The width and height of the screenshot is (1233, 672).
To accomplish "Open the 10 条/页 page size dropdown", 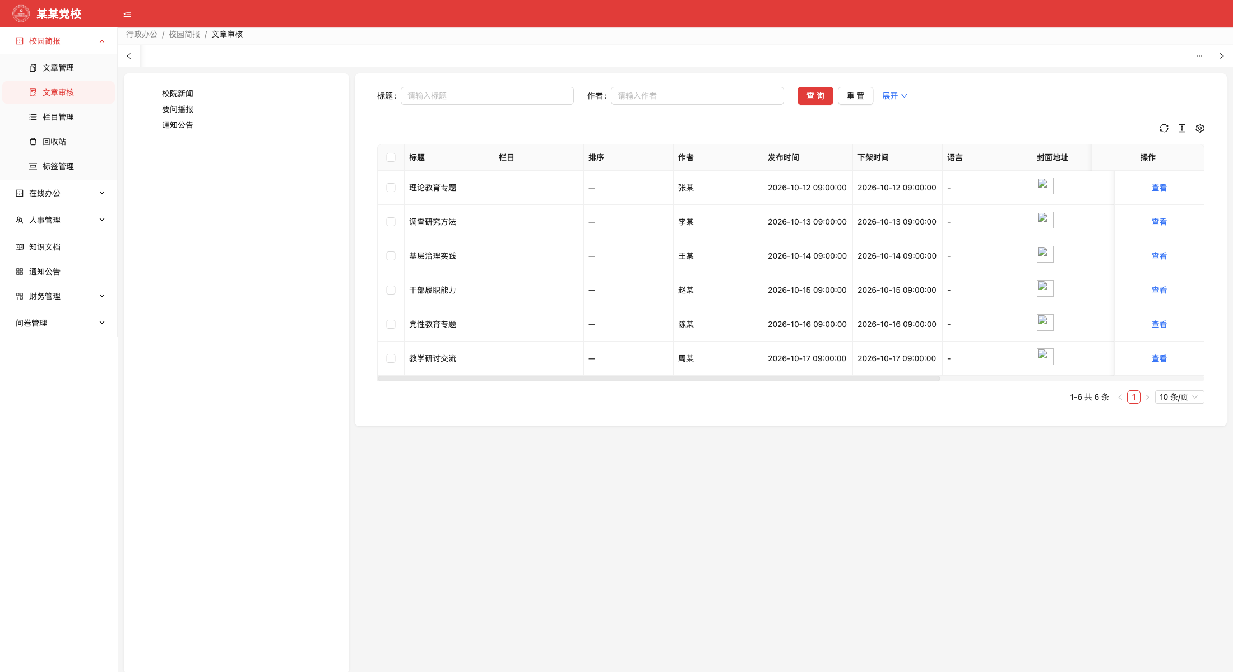I will [1179, 397].
